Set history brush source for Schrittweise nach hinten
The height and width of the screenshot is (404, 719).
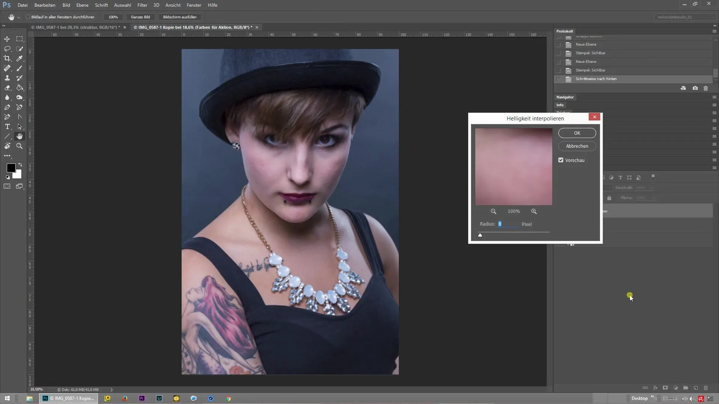point(558,79)
